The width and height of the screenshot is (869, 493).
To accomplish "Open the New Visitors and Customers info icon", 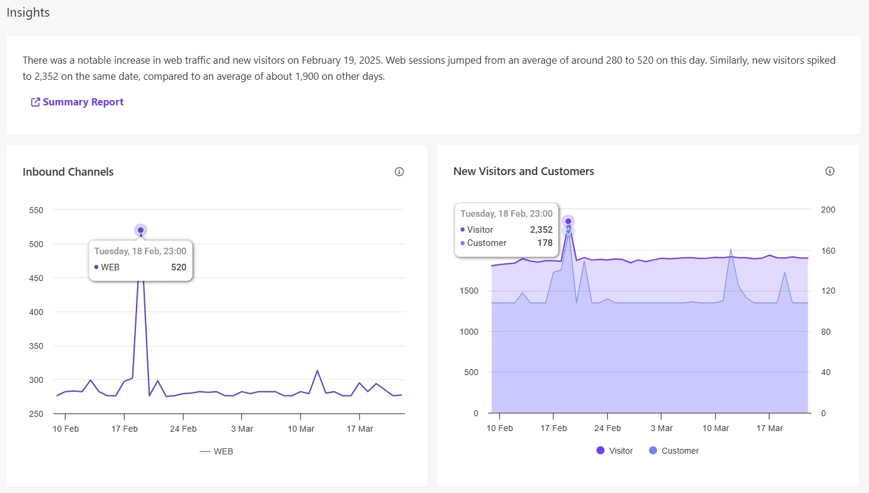I will [x=830, y=171].
